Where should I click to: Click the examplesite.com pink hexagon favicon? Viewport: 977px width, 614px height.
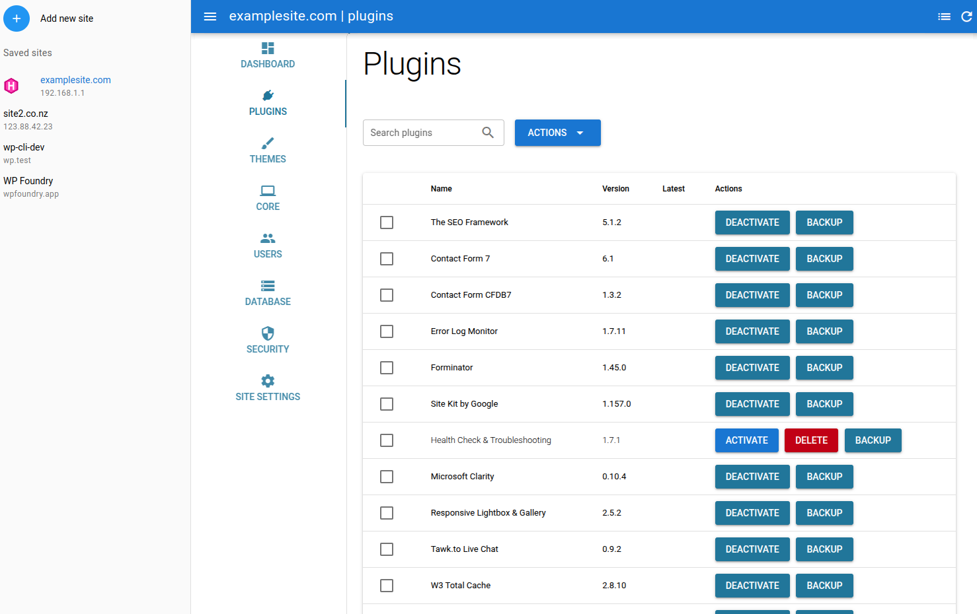(x=11, y=86)
